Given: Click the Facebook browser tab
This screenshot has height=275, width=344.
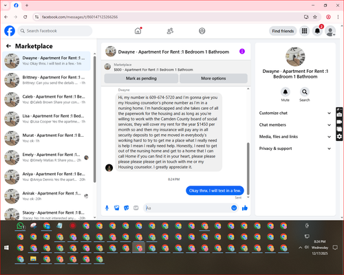Looking at the screenshot, I should pos(16,5).
